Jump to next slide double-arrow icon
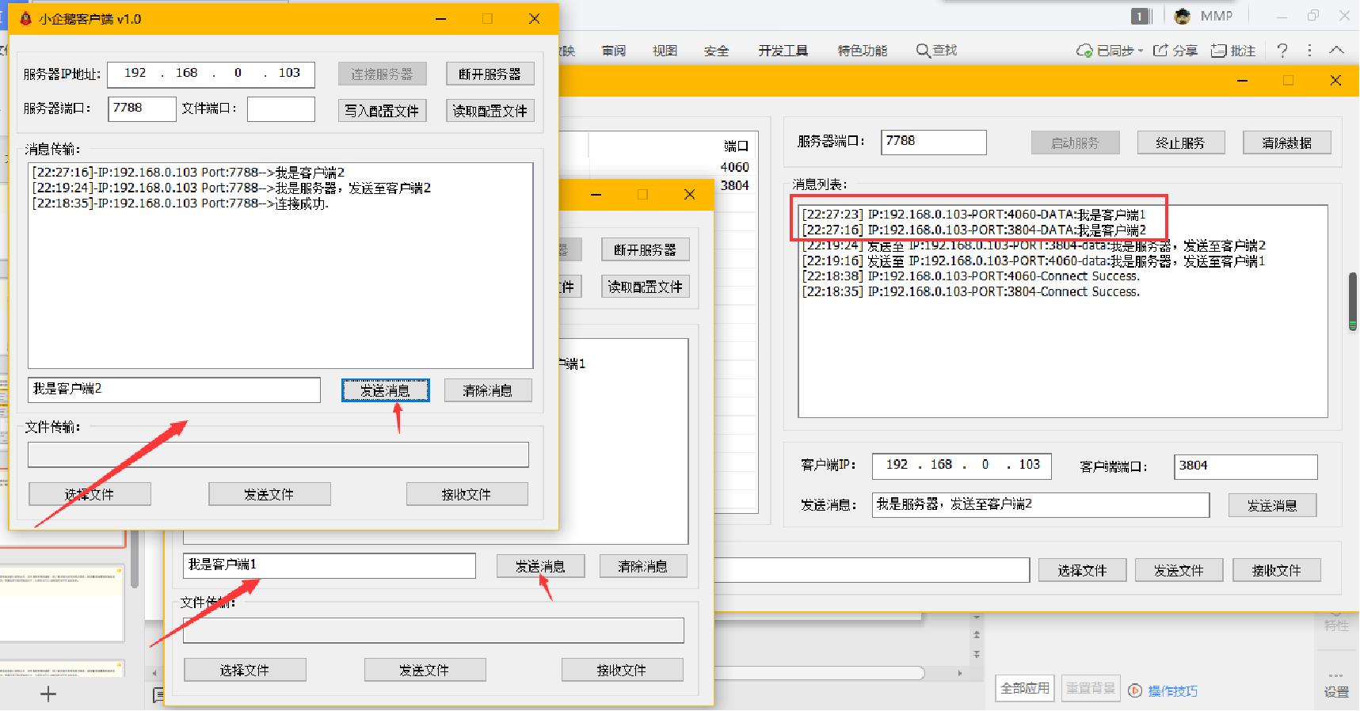This screenshot has height=711, width=1360. coord(977,655)
